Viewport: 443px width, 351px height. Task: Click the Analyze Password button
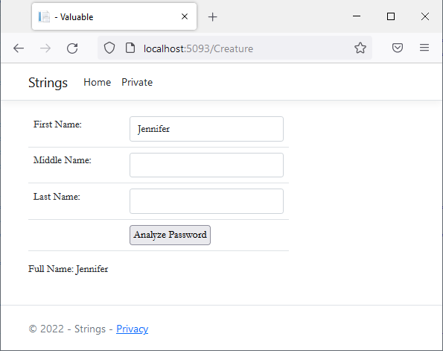click(x=170, y=235)
